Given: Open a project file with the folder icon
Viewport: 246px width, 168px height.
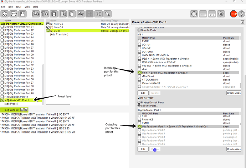Looking at the screenshot, I should (14, 14).
